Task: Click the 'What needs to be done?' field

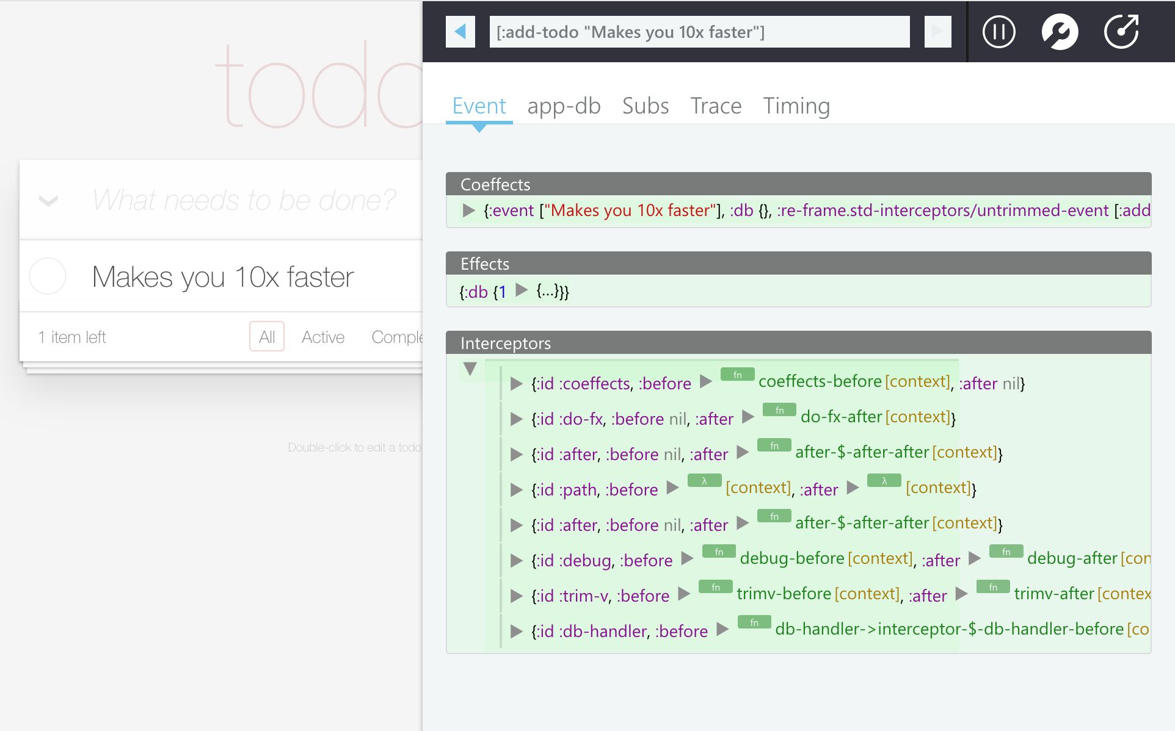Action: [x=244, y=200]
